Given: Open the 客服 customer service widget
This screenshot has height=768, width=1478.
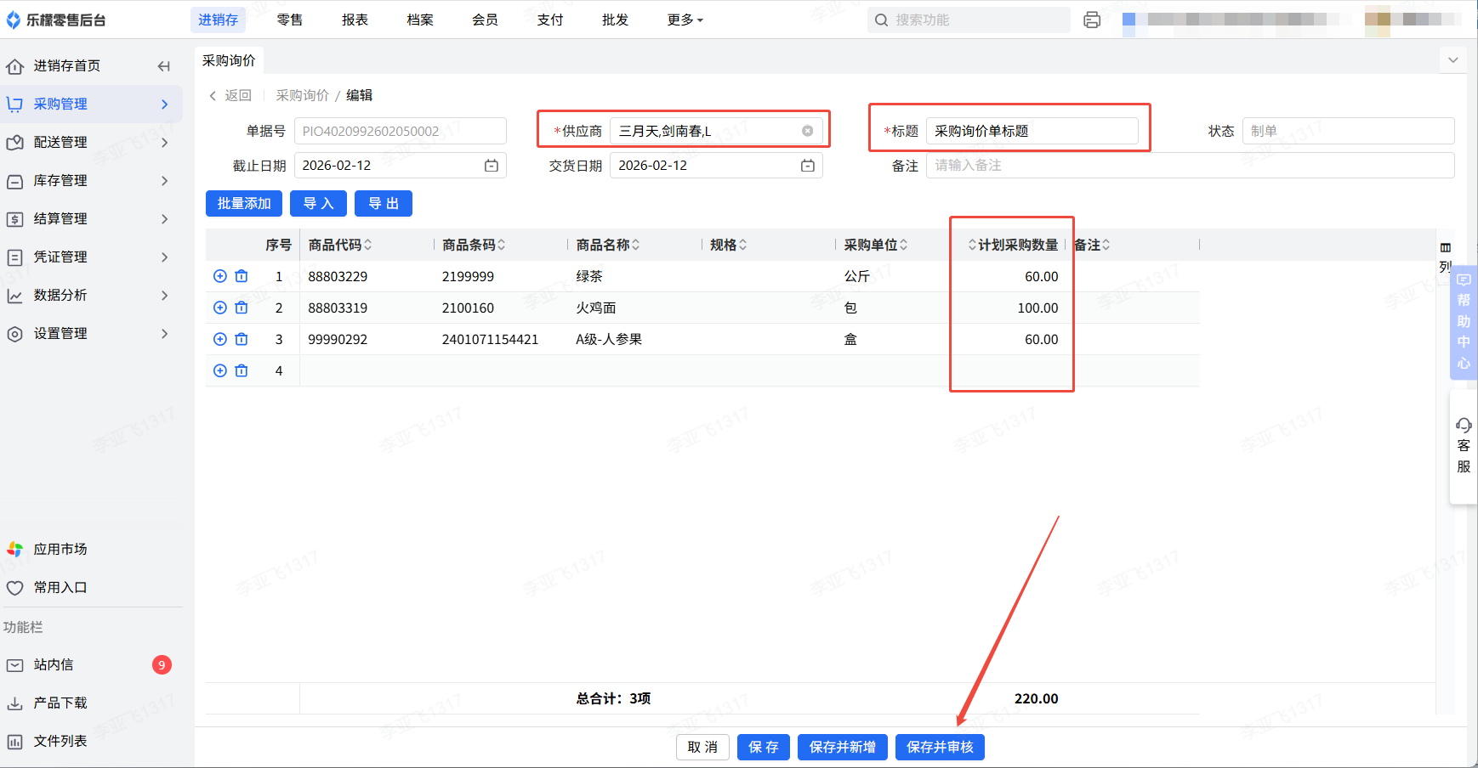Looking at the screenshot, I should click(x=1464, y=446).
